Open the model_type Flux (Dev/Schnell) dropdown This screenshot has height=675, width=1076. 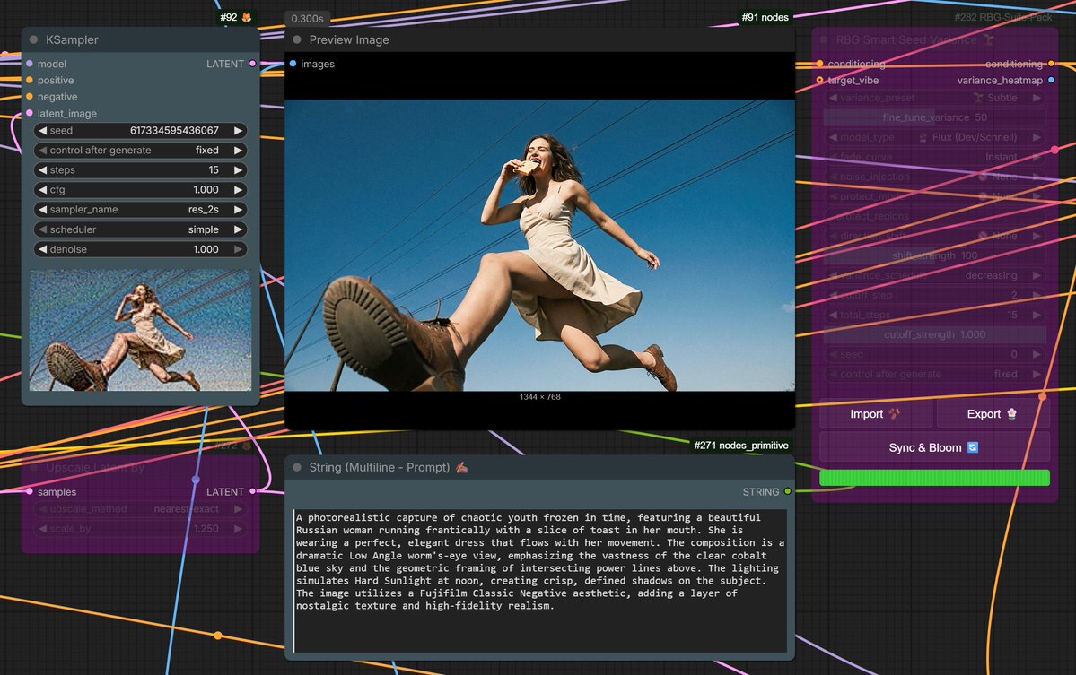click(934, 137)
